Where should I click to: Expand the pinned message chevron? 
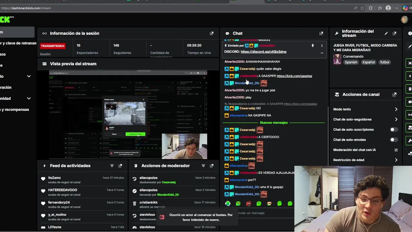coord(322,53)
